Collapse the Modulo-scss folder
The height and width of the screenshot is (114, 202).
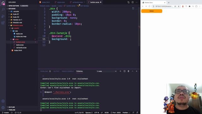click(x=18, y=25)
